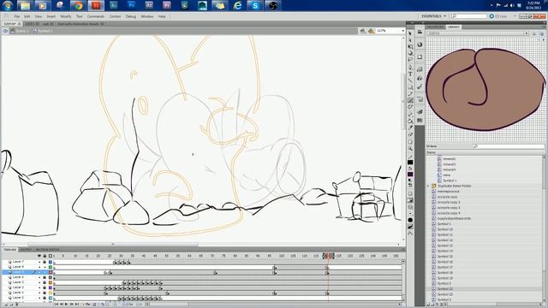548x308 pixels.
Task: Switch to the Output tab
Action: click(26, 250)
